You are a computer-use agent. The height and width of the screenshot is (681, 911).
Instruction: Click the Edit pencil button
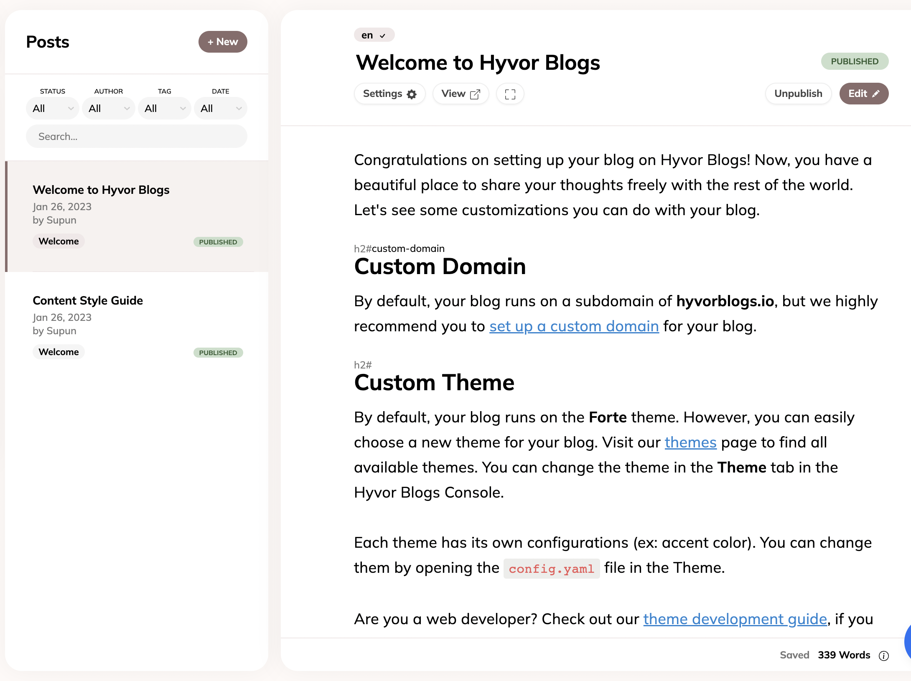[x=863, y=94]
